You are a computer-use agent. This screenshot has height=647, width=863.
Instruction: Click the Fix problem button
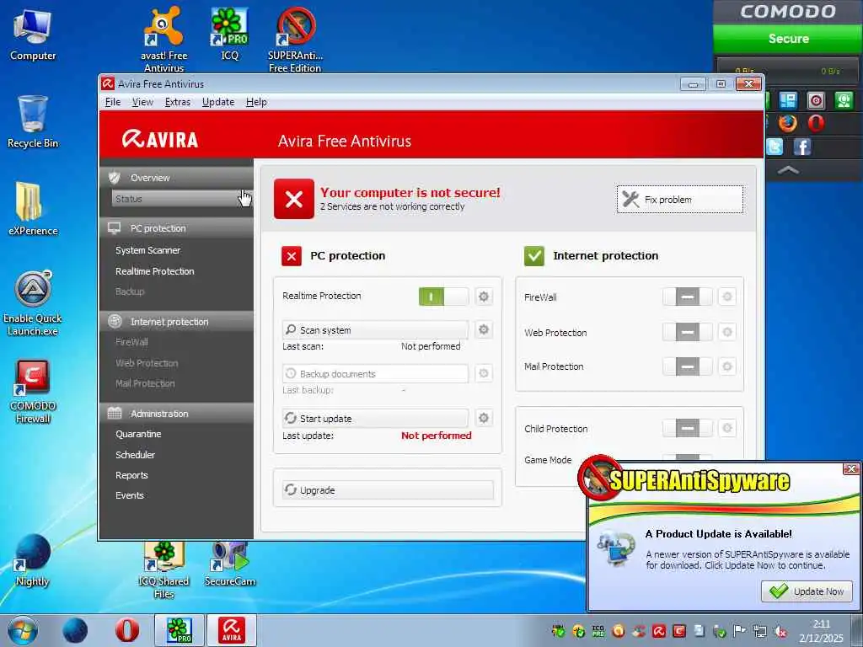[x=680, y=199]
